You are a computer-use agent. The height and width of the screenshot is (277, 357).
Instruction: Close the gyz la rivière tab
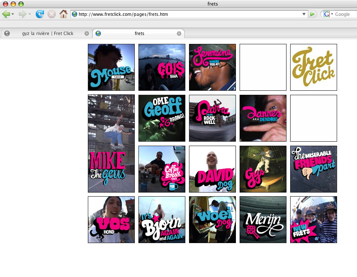pos(87,34)
